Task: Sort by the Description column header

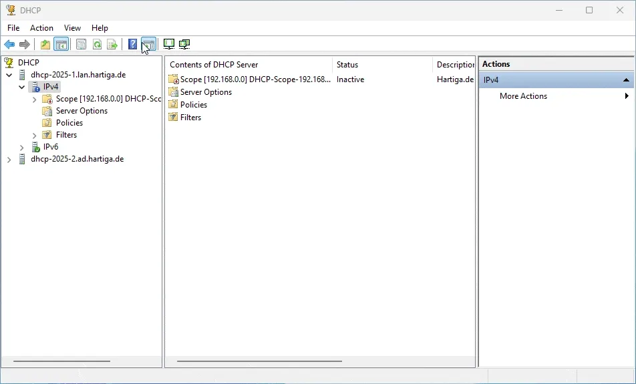Action: [x=454, y=65]
